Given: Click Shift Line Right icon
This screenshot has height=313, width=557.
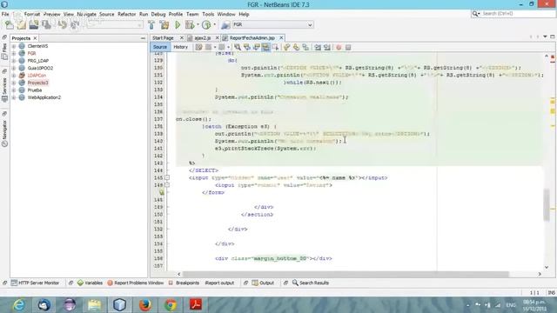Looking at the screenshot, I should [327, 47].
